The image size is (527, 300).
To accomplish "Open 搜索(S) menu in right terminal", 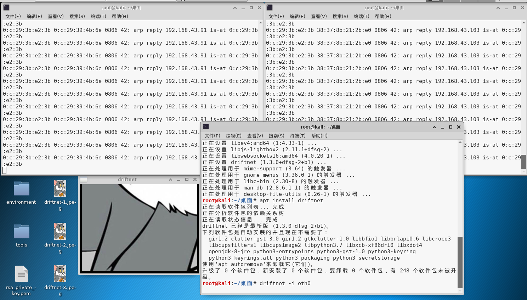I will [x=340, y=16].
